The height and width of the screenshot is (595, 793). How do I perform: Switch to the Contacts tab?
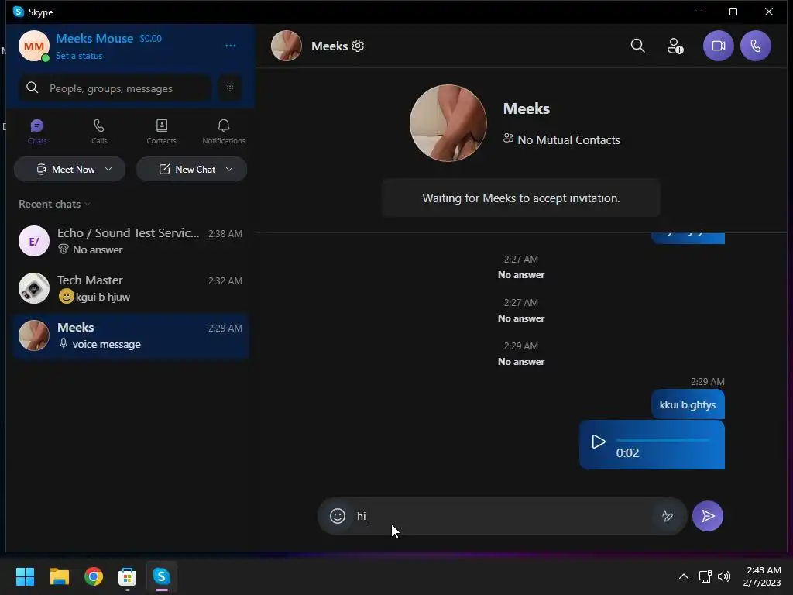[x=161, y=132]
